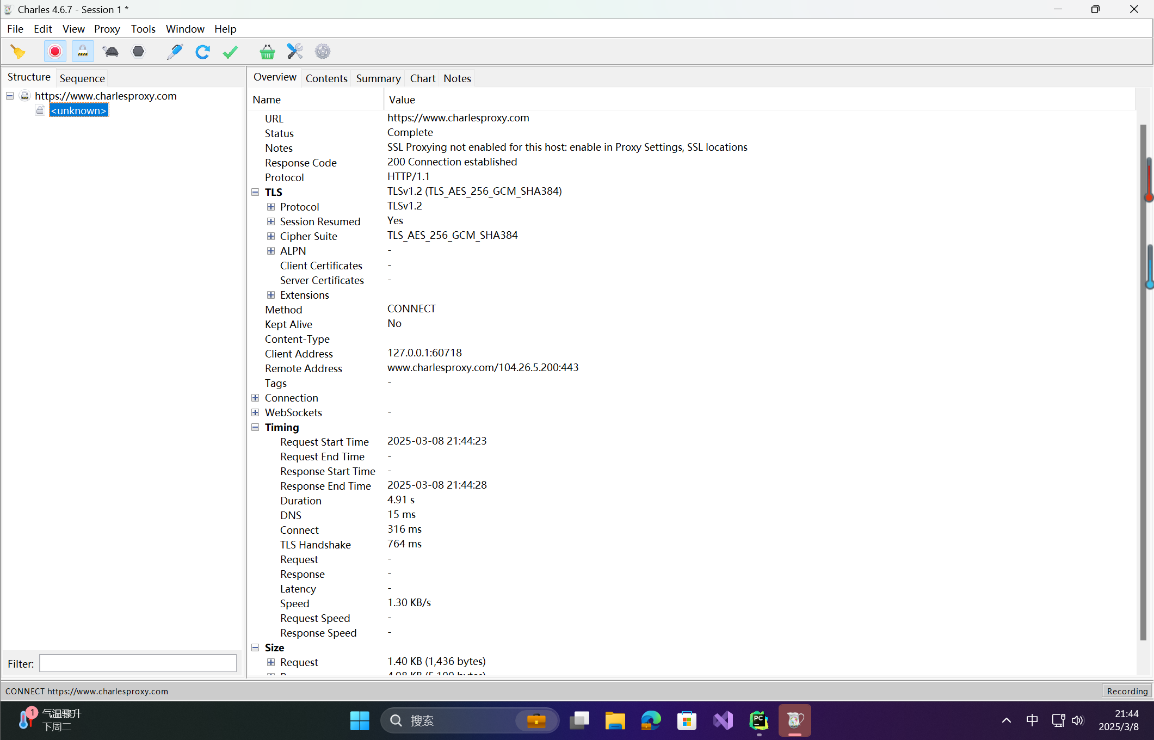This screenshot has height=740, width=1154.
Task: Collapse the charlesproxy.com host tree node
Action: click(10, 96)
